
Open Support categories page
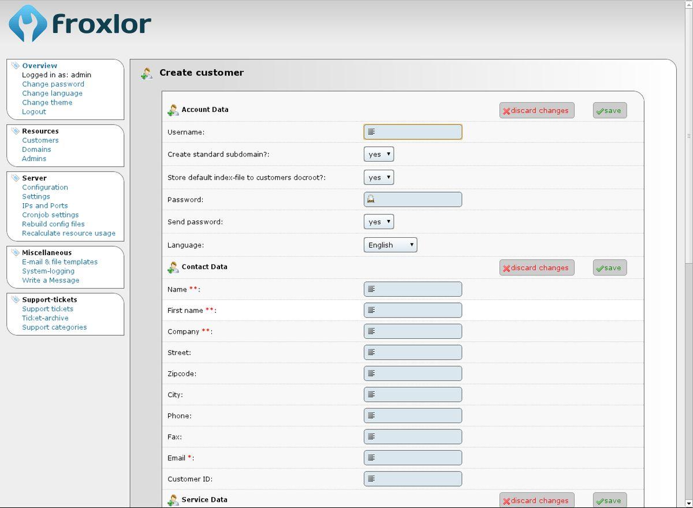tap(54, 327)
